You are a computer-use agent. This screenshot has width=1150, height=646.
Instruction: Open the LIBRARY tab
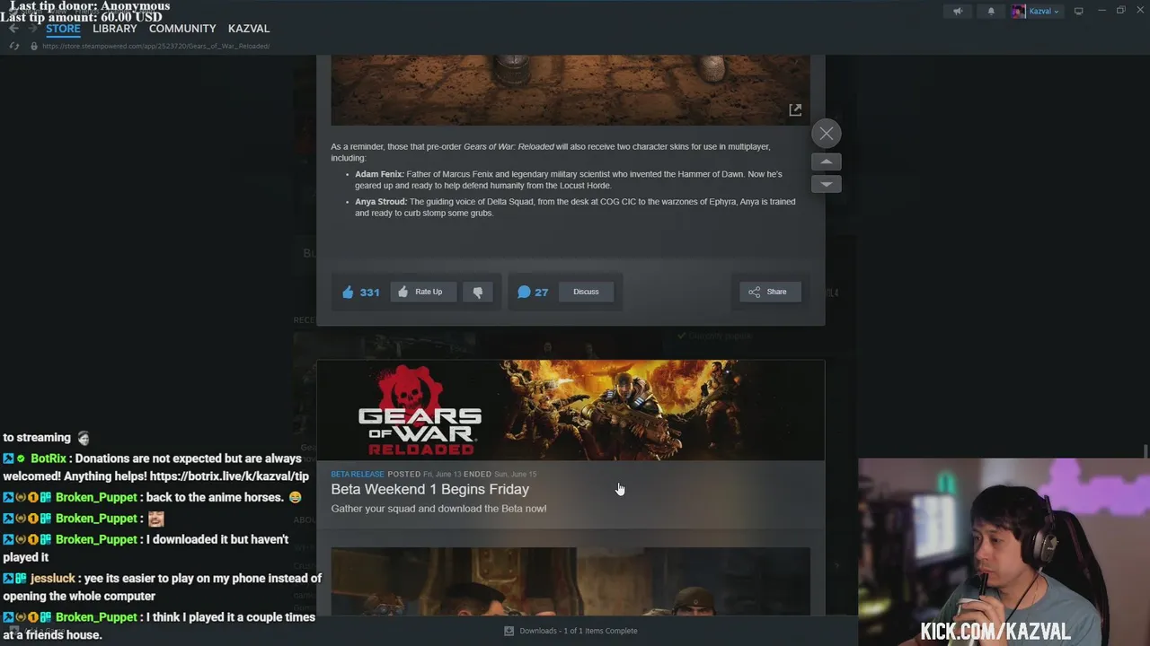[x=115, y=29]
